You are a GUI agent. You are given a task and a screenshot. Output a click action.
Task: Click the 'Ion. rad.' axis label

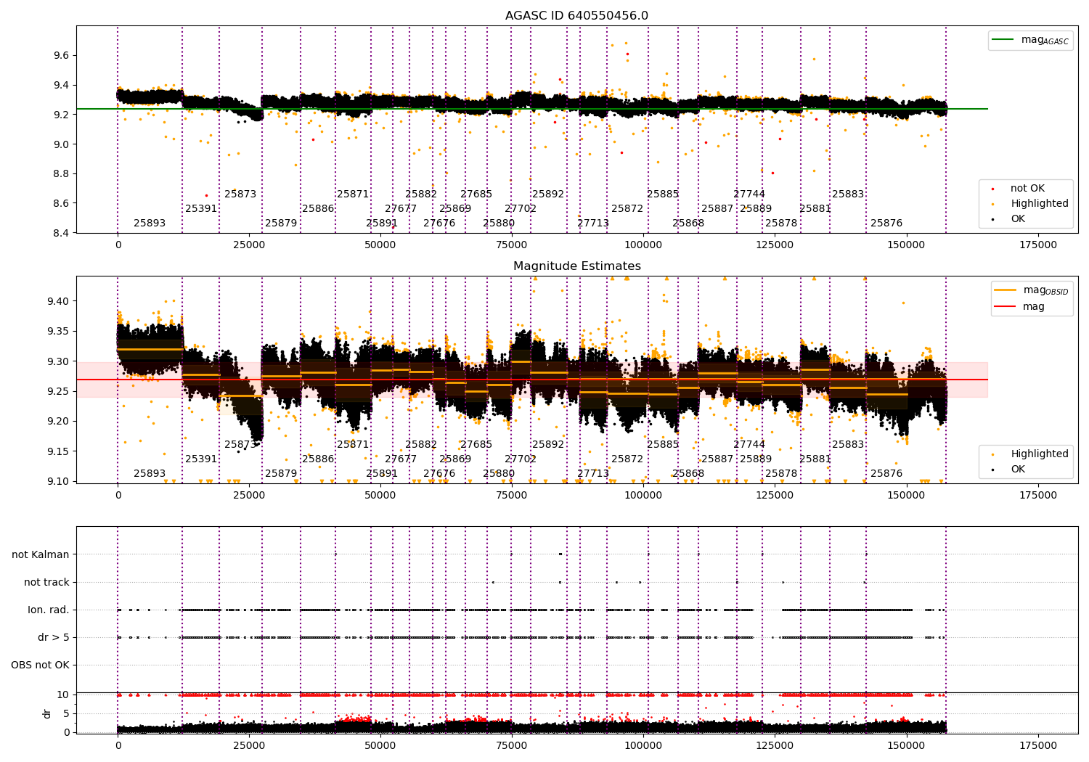[49, 610]
